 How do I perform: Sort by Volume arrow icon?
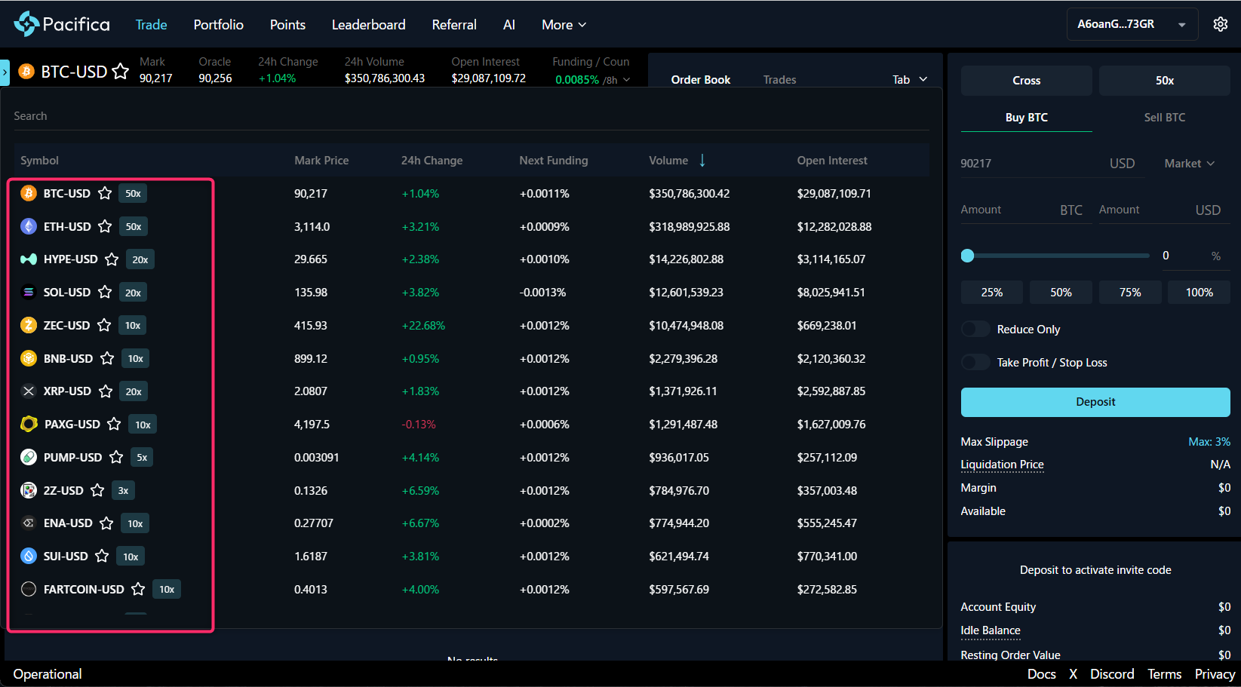702,160
